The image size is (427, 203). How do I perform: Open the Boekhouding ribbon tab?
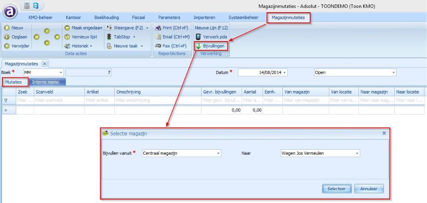pyautogui.click(x=106, y=18)
